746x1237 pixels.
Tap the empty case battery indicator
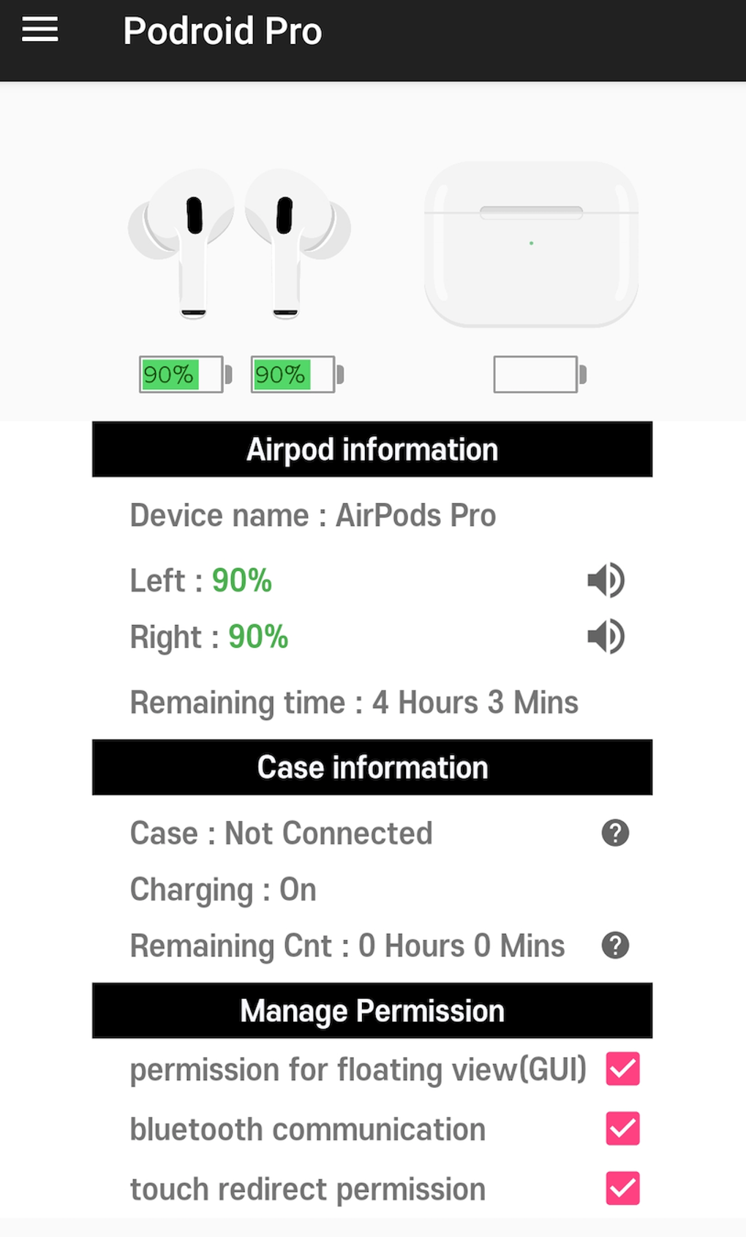(539, 375)
